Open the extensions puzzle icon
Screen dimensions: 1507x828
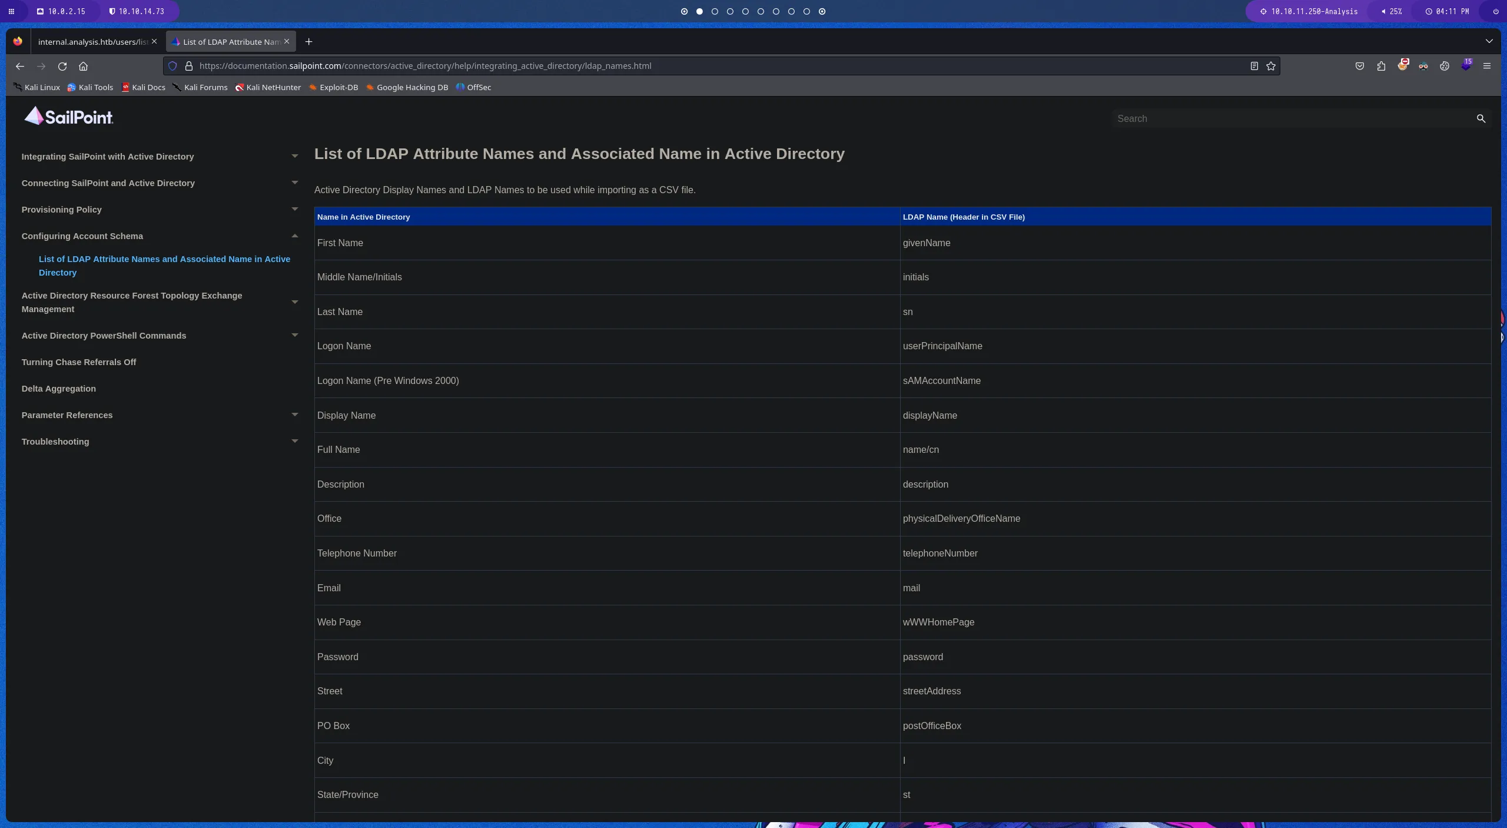point(1381,66)
